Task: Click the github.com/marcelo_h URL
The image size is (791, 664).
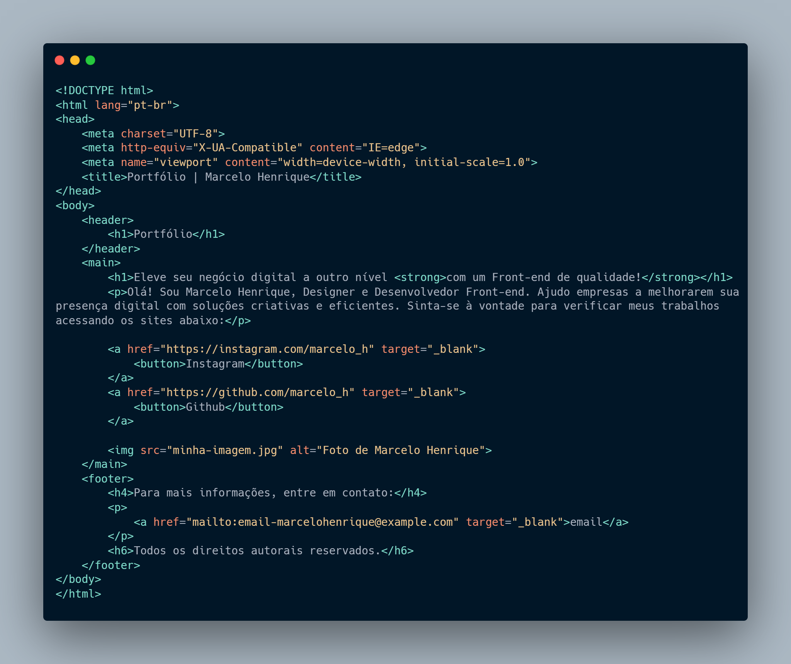Action: [x=258, y=393]
